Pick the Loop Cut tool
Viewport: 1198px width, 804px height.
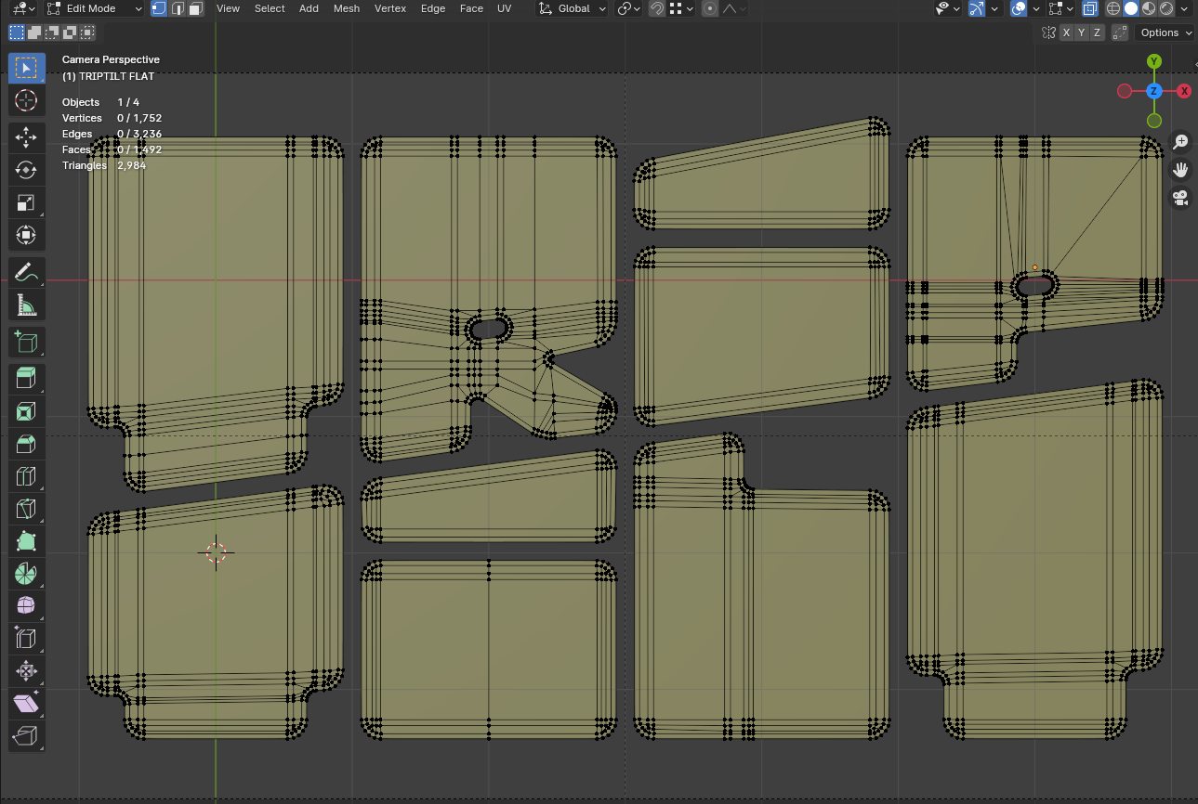[26, 477]
